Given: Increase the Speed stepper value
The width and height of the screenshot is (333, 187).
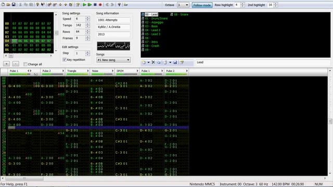Looking at the screenshot, I should tap(87, 18).
